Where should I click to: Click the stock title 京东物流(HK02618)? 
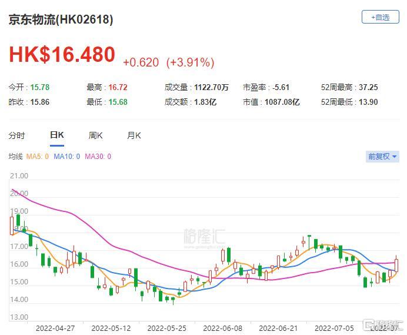coord(61,20)
